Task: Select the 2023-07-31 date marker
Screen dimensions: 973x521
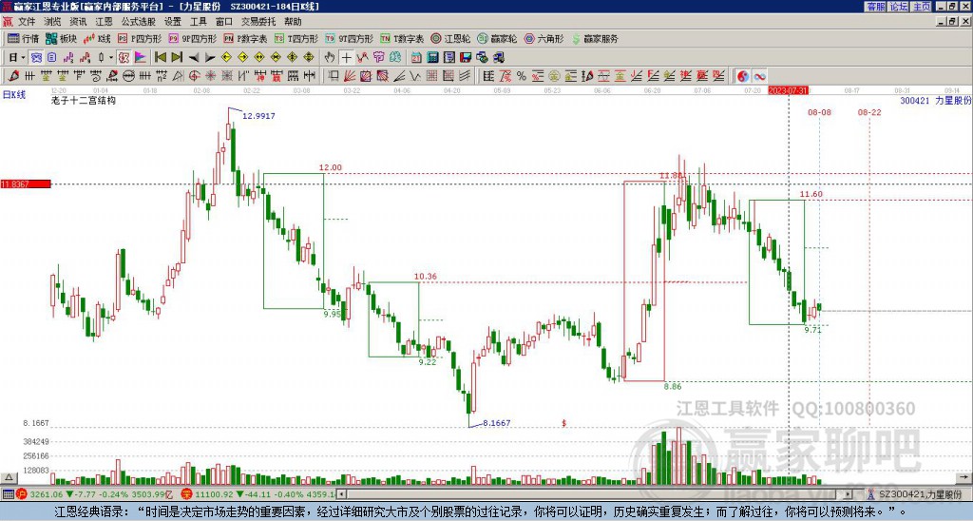Action: (x=788, y=90)
